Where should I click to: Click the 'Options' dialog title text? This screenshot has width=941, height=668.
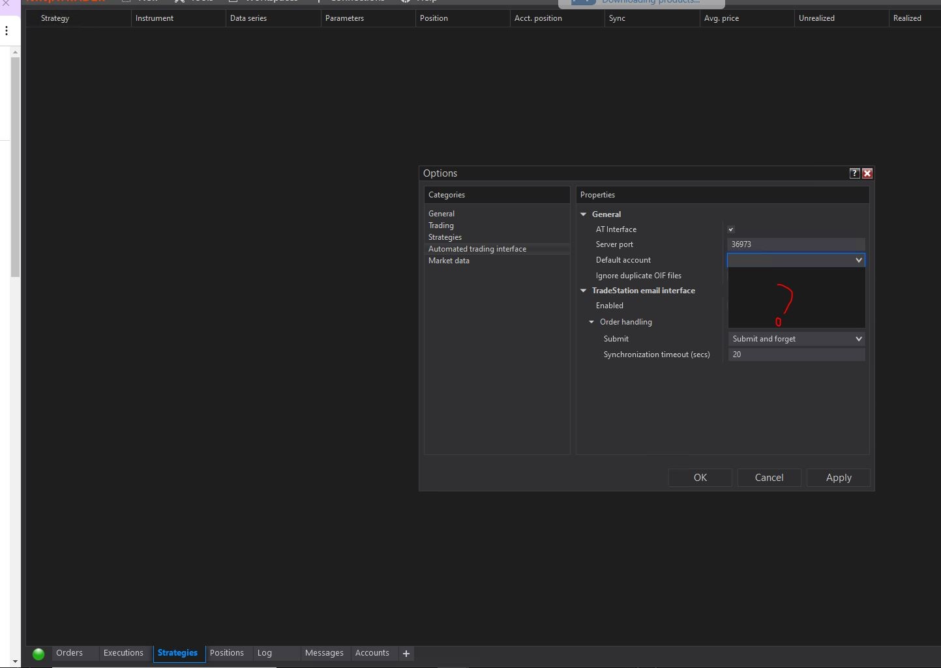coord(440,173)
